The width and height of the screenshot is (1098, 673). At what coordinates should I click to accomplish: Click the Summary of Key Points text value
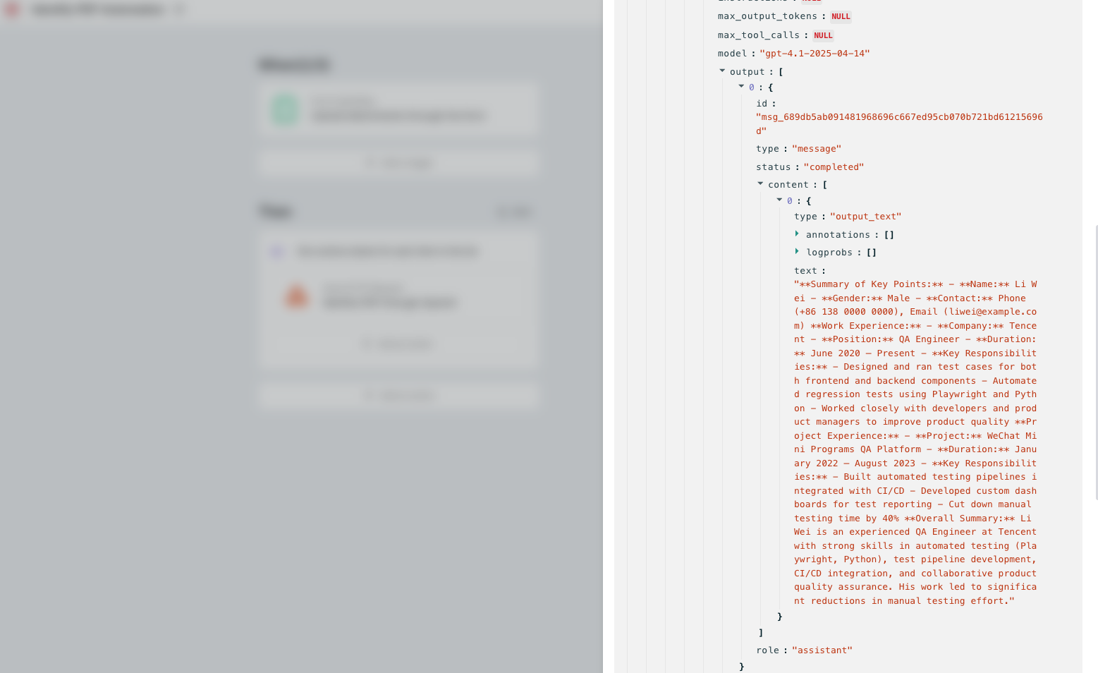(915, 442)
